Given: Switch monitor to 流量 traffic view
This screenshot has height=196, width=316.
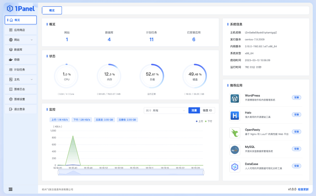Looking at the screenshot, I should (x=194, y=110).
